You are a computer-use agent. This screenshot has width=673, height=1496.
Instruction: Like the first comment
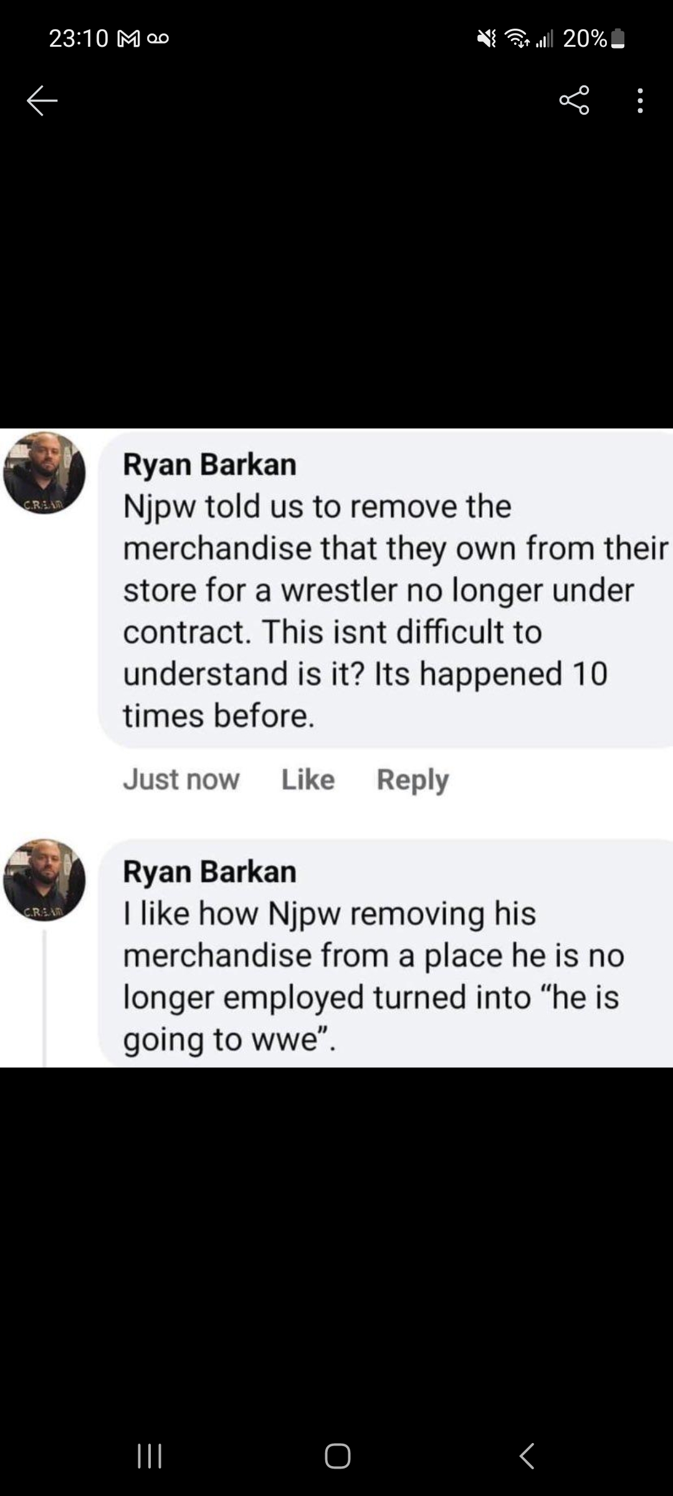pyautogui.click(x=308, y=779)
